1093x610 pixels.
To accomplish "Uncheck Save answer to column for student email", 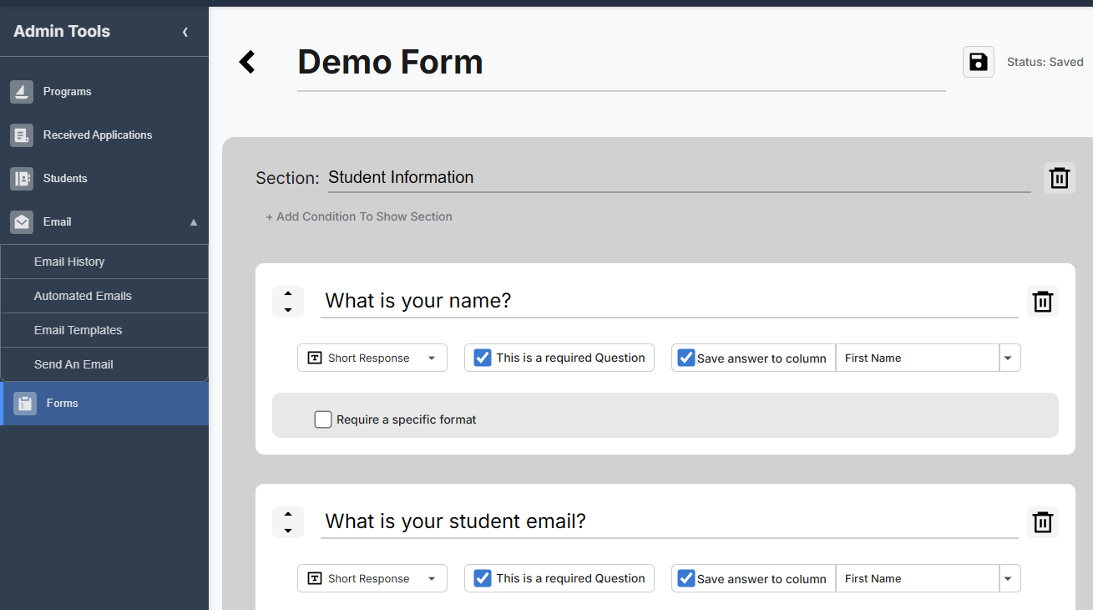I will coord(686,577).
